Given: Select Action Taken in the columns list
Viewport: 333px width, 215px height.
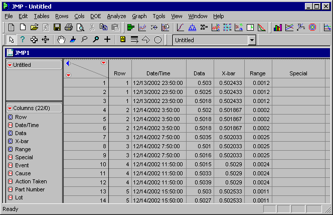Looking at the screenshot, I should point(32,181).
